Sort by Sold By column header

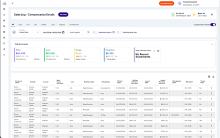coord(33,82)
